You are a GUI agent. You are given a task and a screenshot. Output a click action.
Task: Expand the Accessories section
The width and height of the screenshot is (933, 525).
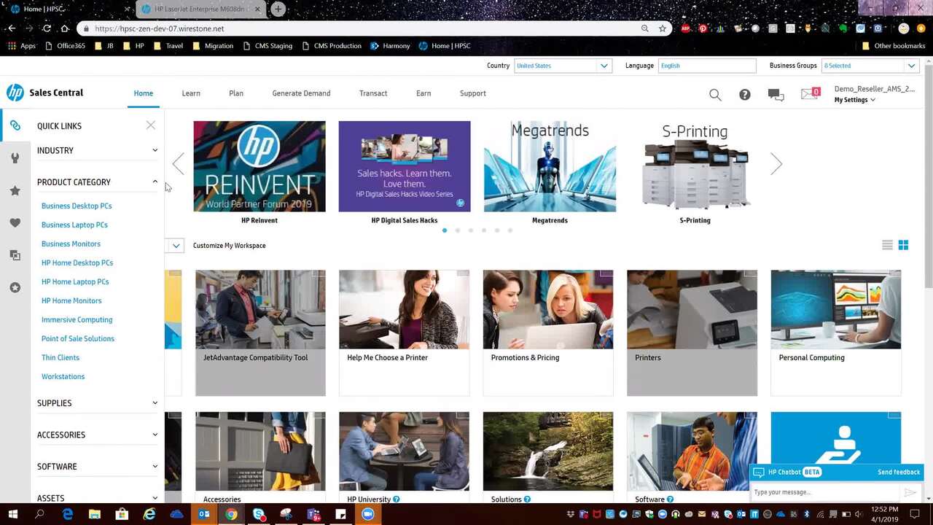(97, 435)
